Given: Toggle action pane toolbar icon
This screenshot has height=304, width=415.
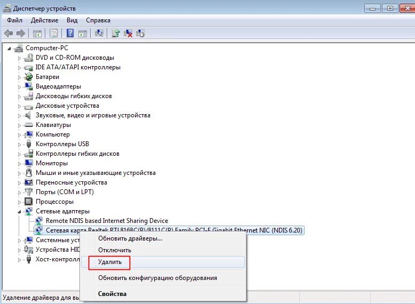Looking at the screenshot, I should tap(83, 34).
